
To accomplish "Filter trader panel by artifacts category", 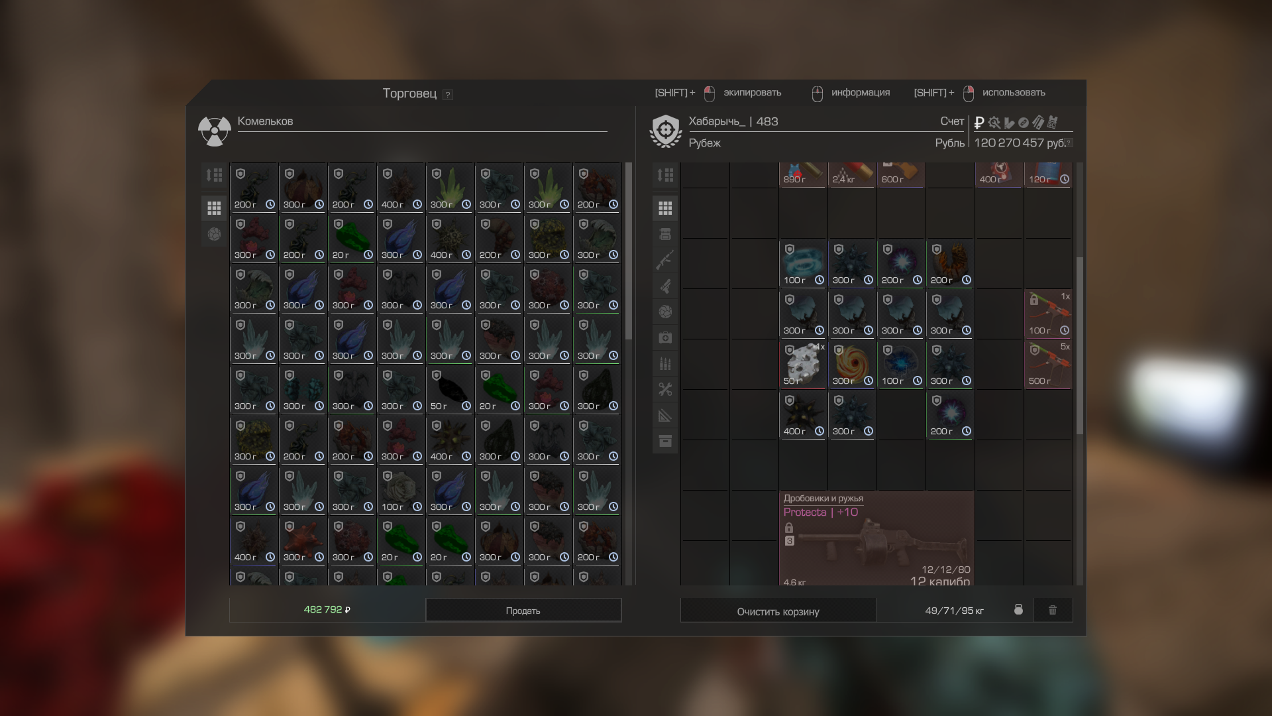I will click(214, 234).
